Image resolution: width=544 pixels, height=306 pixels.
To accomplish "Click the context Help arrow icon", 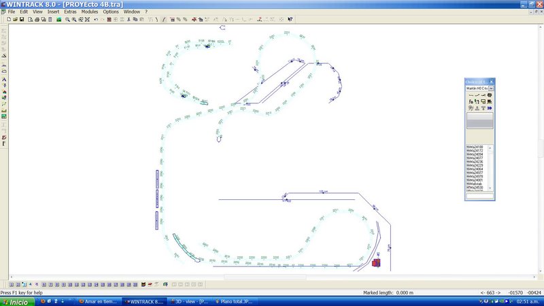I will tap(290, 20).
